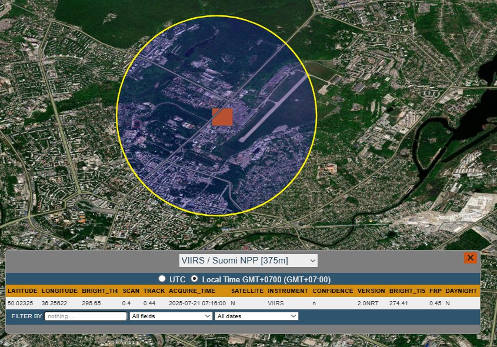Viewport: 497px width, 347px height.
Task: Close the fire data panel with the orange X
Action: coord(471,258)
